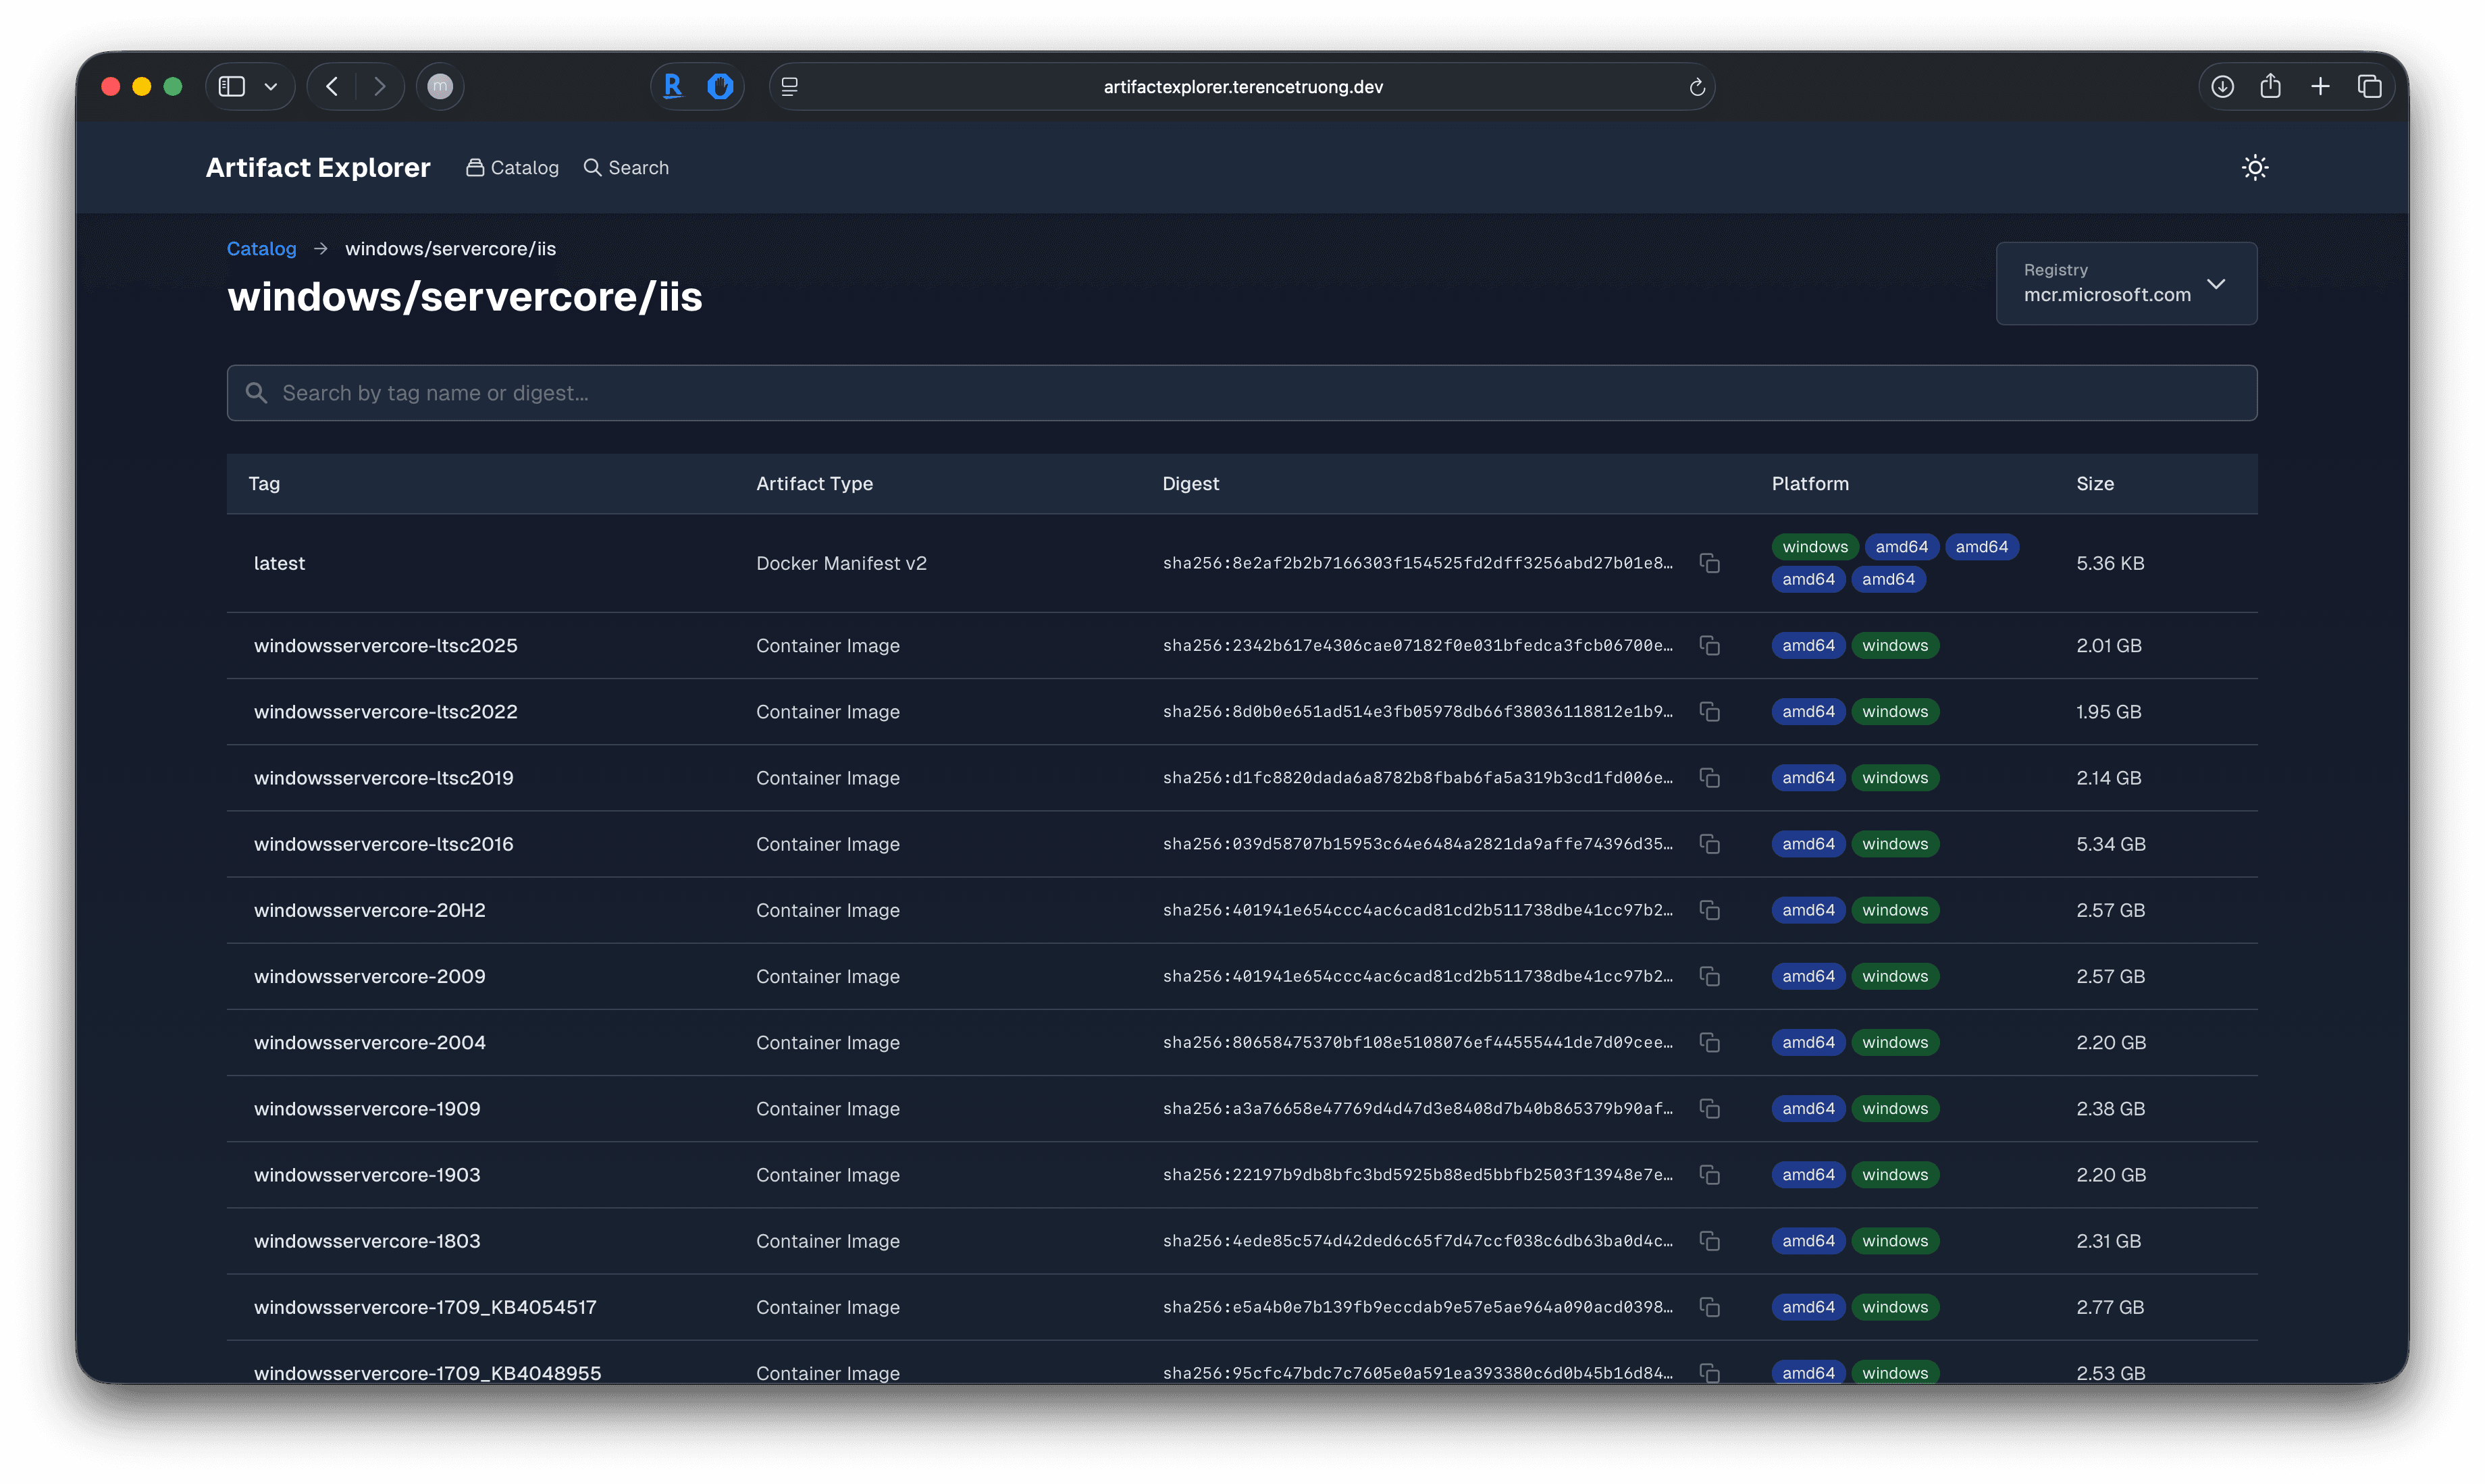This screenshot has width=2485, height=1484.
Task: Click the shield extension icon
Action: click(720, 86)
